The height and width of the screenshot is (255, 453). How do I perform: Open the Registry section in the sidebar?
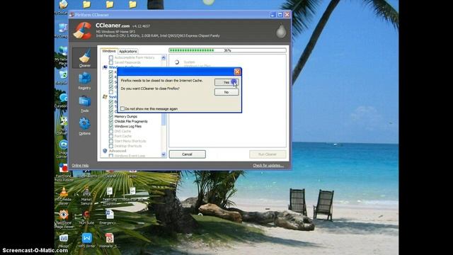coord(84,81)
